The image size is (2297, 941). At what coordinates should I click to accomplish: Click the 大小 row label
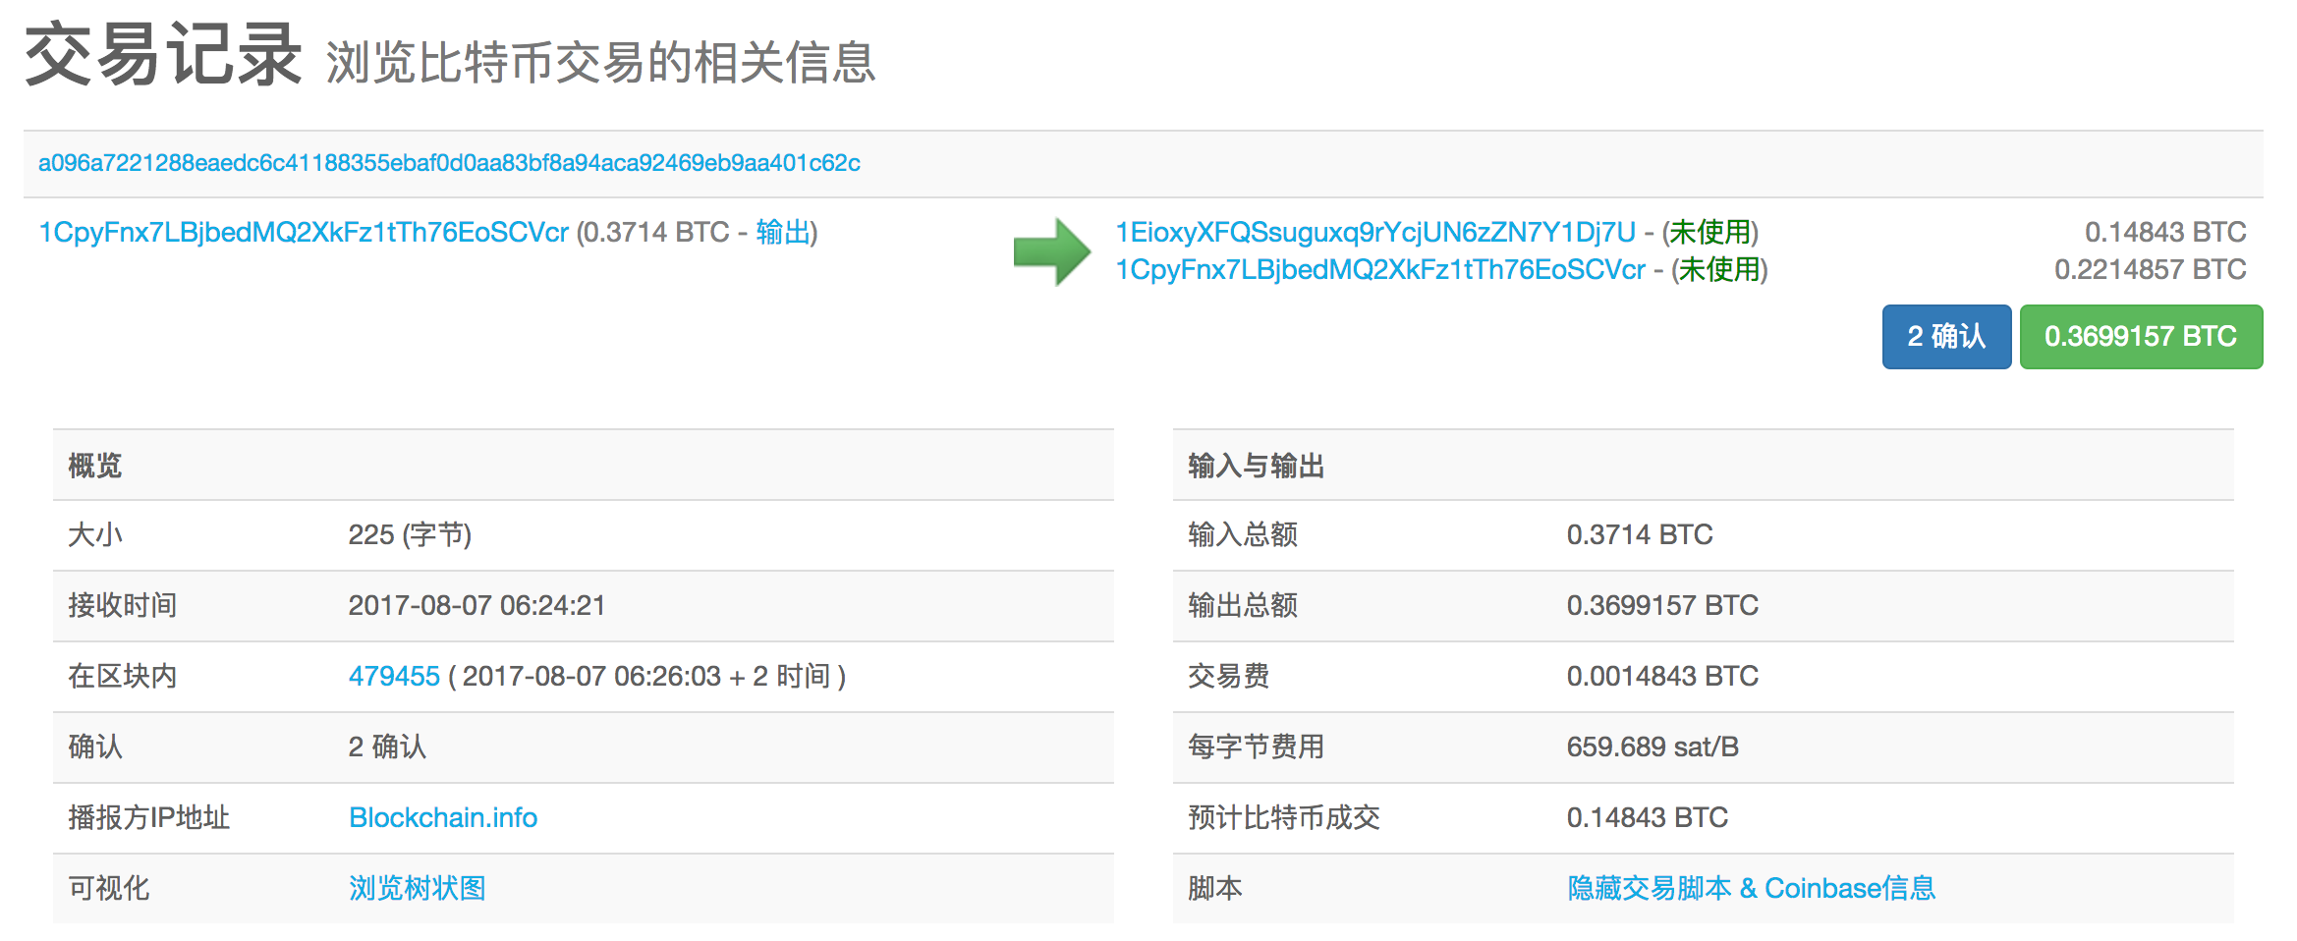[x=95, y=535]
